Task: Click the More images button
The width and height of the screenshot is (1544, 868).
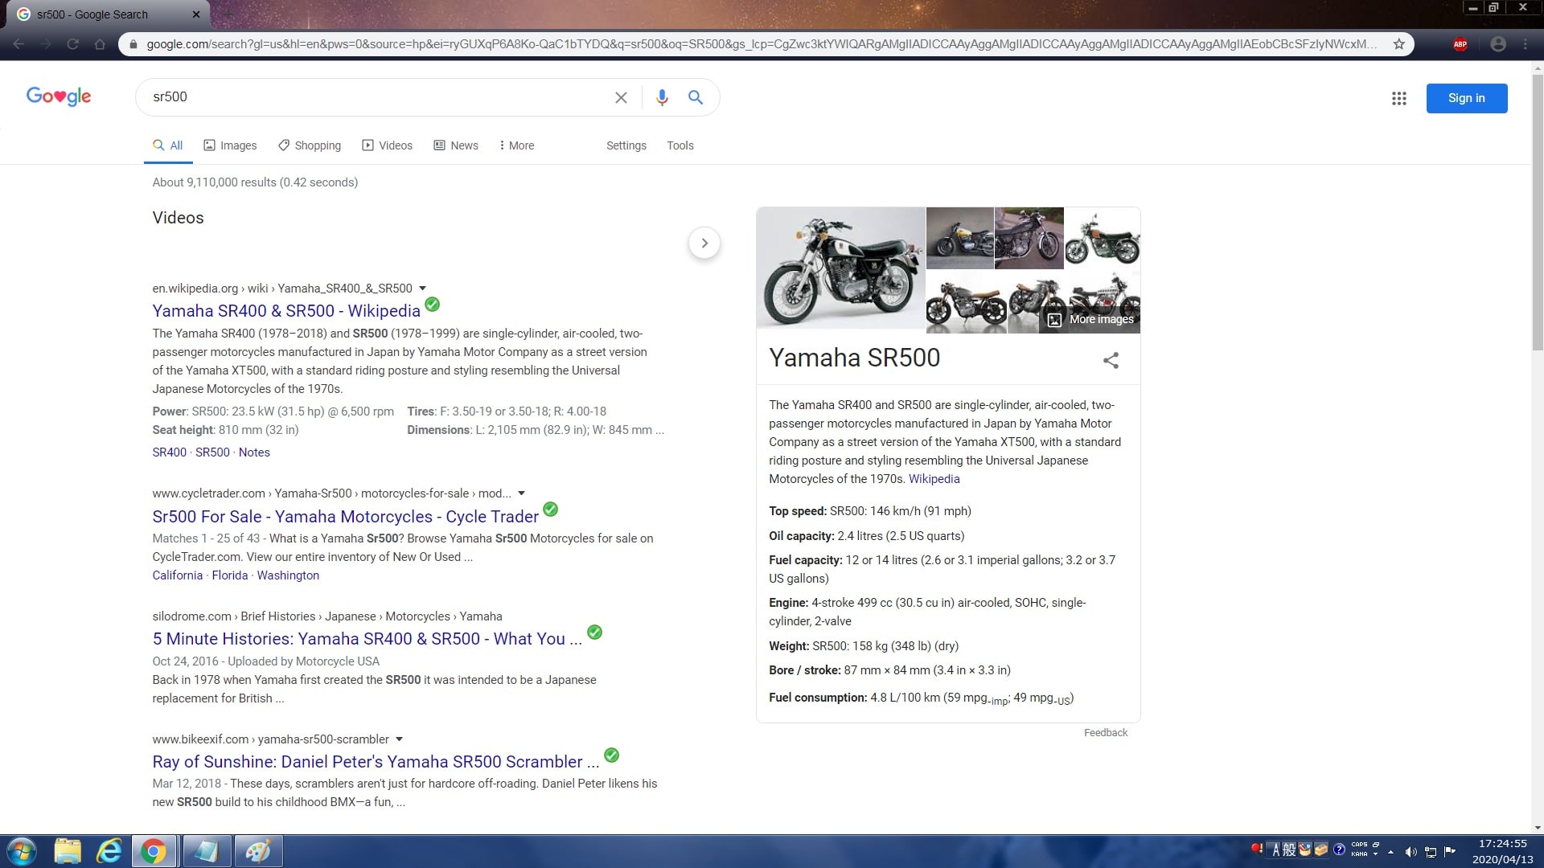Action: pyautogui.click(x=1090, y=319)
